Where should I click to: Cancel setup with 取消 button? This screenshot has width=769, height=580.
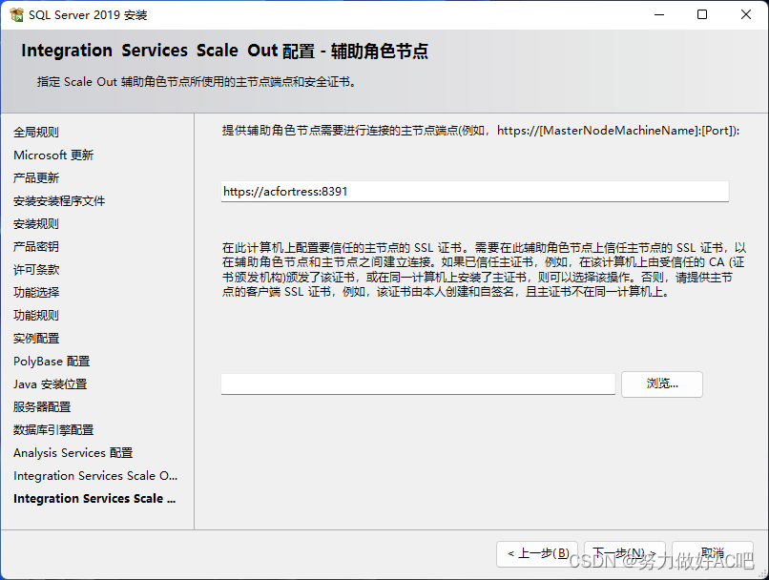[x=712, y=554]
